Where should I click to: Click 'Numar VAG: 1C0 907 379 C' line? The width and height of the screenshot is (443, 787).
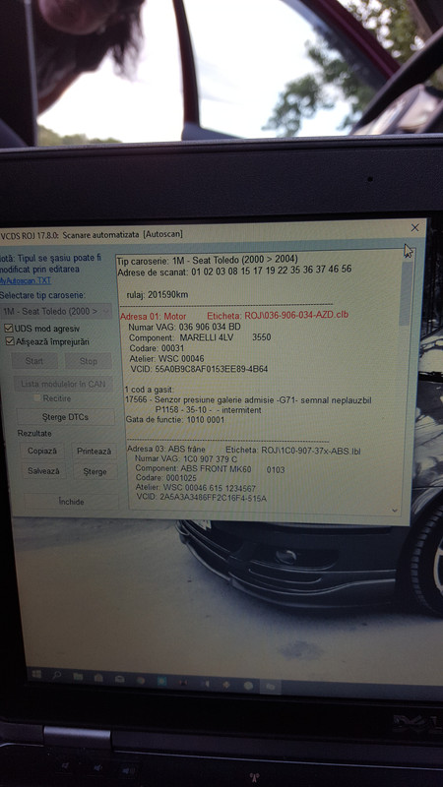186,459
